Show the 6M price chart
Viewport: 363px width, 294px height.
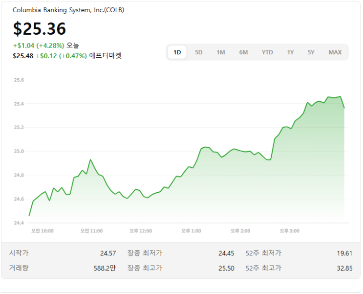(243, 52)
